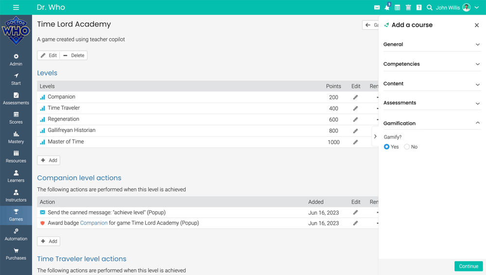Select the Yes gamify radio button
This screenshot has height=275, width=486.
click(387, 147)
